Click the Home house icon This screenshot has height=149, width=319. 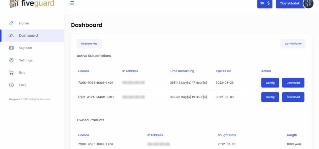11,23
